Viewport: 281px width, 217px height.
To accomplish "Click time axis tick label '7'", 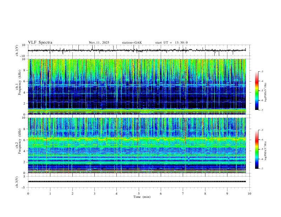I will pyautogui.click(x=183, y=194).
